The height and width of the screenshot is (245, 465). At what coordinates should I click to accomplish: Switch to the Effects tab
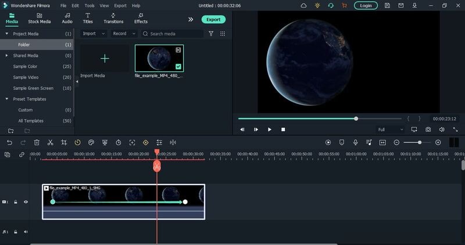[x=141, y=19]
